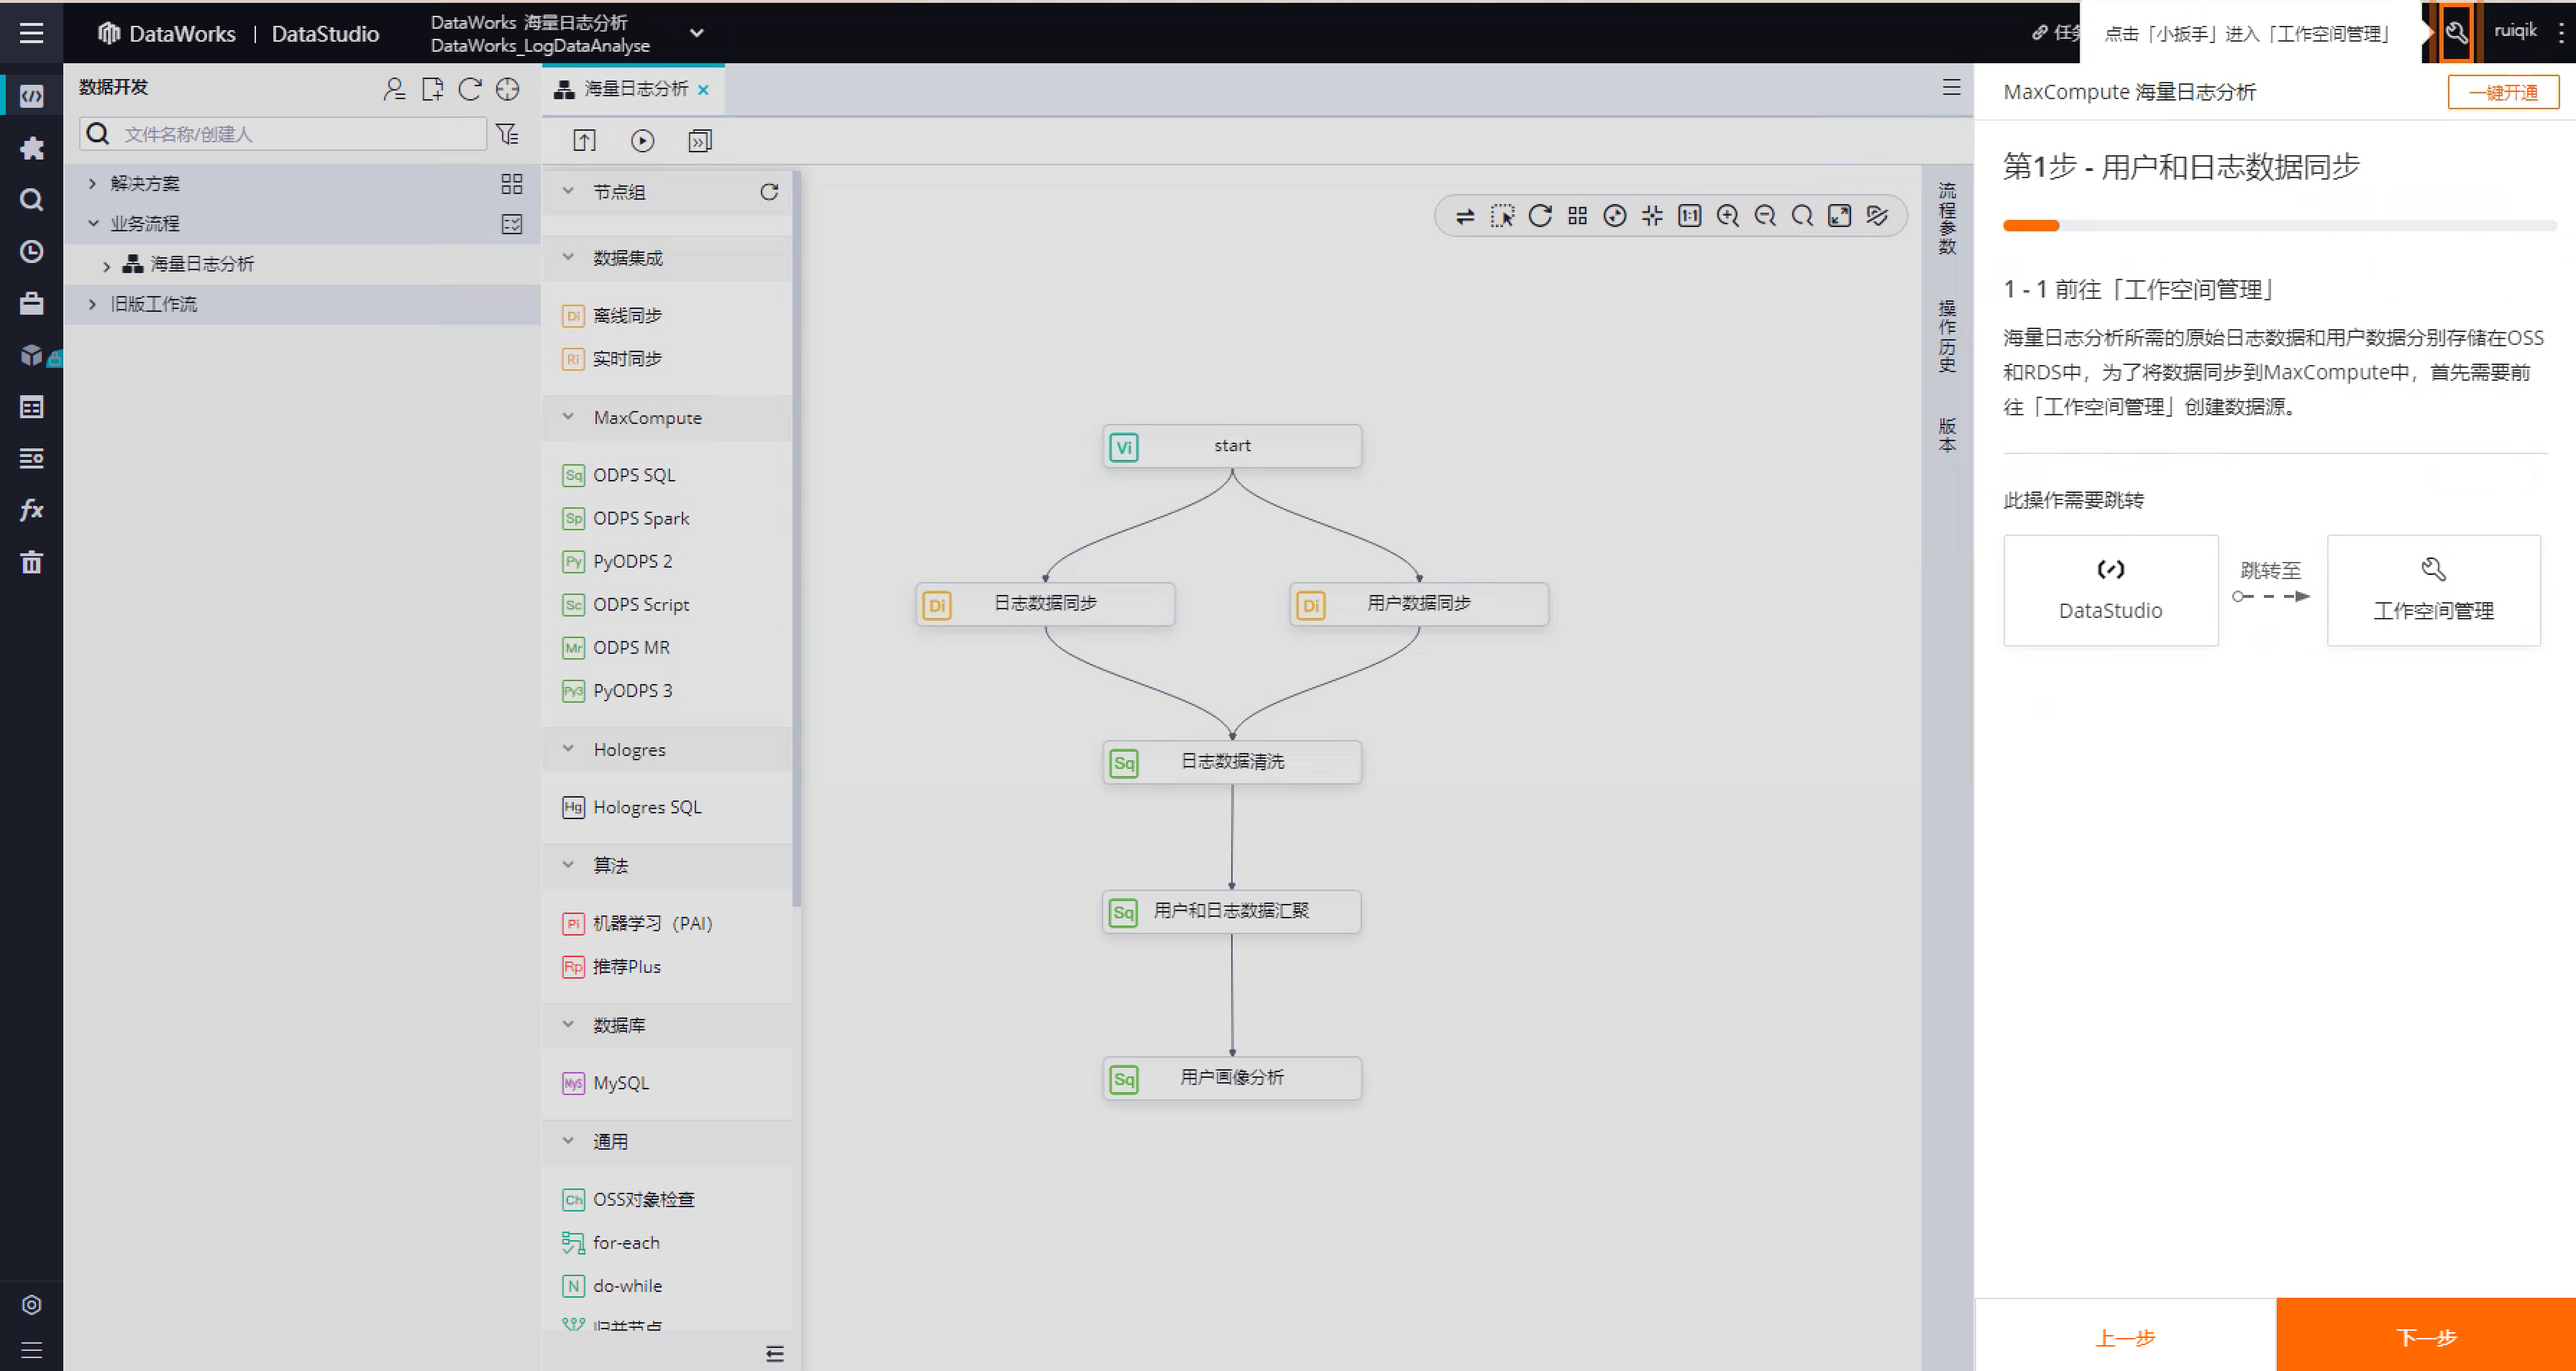Viewport: 2576px width, 1371px height.
Task: Close the 海量日志分析 tab
Action: click(704, 90)
